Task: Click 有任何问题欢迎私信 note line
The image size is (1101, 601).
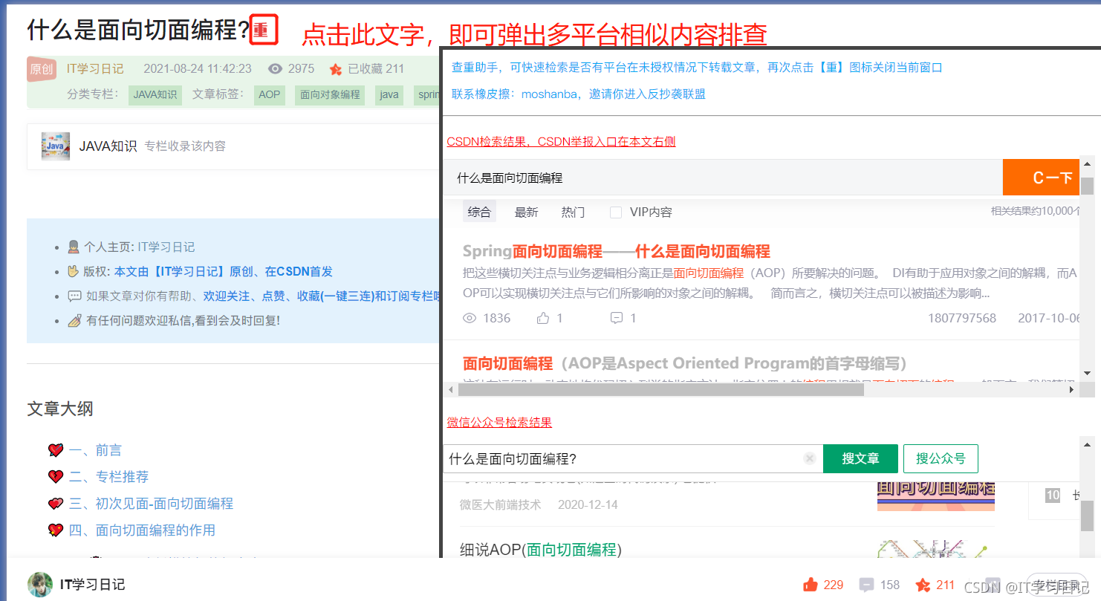Action: (183, 321)
